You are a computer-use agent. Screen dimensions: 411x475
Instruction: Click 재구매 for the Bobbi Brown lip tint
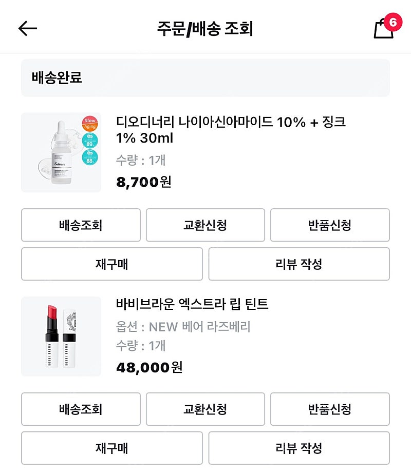pos(112,448)
